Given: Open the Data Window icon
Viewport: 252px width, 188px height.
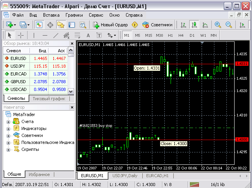Looking at the screenshot, I should tap(50, 25).
